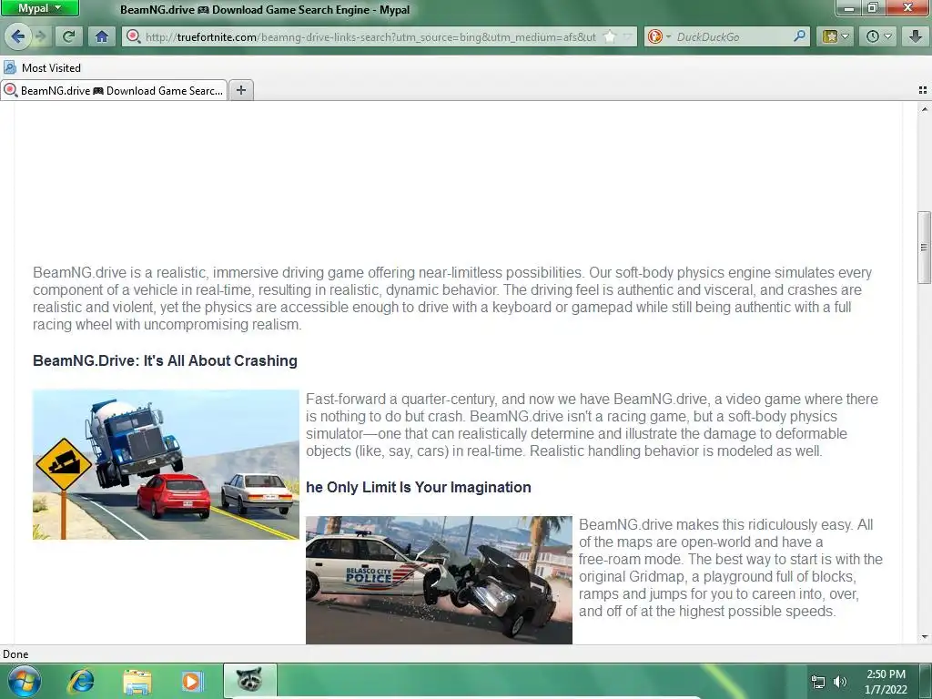Choose a search engine via the DuckDuckGo icon
The height and width of the screenshot is (699, 932).
[x=659, y=36]
